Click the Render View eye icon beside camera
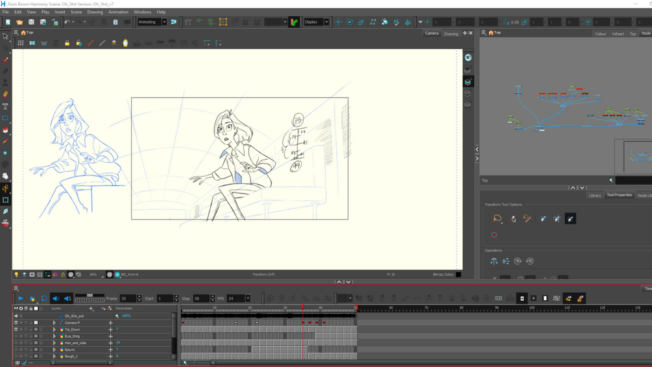This screenshot has width=652, height=367. (468, 58)
